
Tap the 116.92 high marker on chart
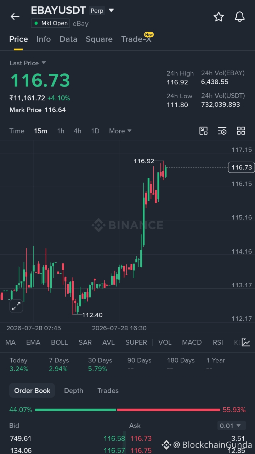tap(144, 161)
